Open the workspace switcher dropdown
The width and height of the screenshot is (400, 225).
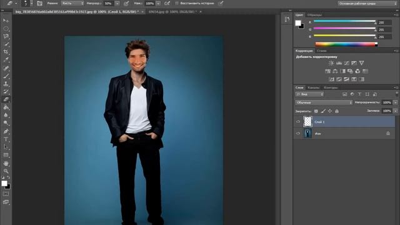[367, 3]
